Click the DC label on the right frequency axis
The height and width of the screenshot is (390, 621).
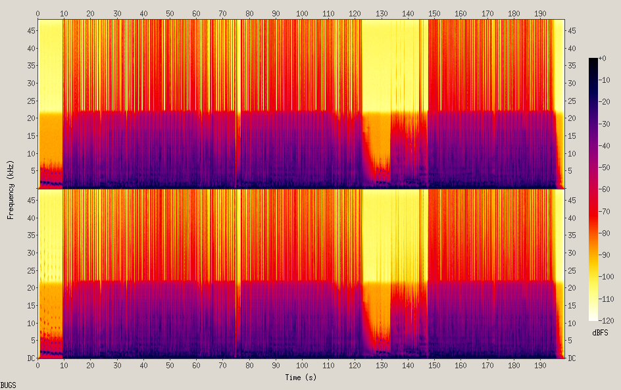coord(572,358)
